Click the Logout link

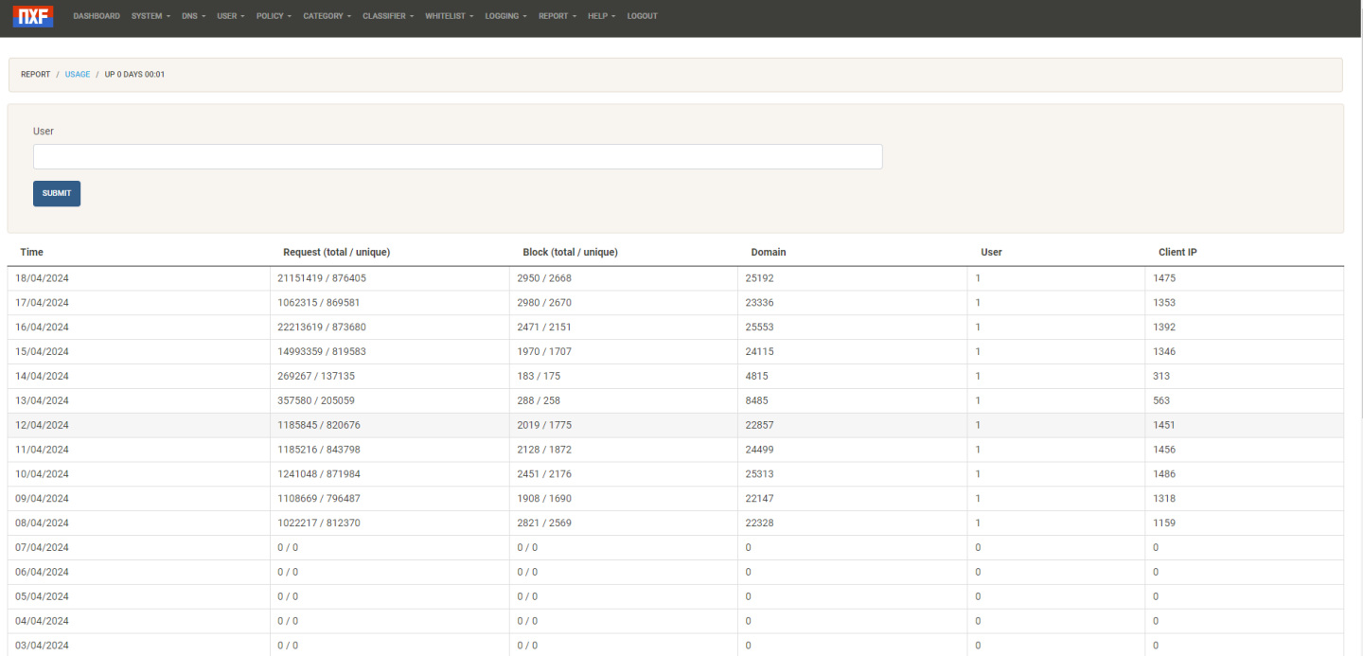642,16
